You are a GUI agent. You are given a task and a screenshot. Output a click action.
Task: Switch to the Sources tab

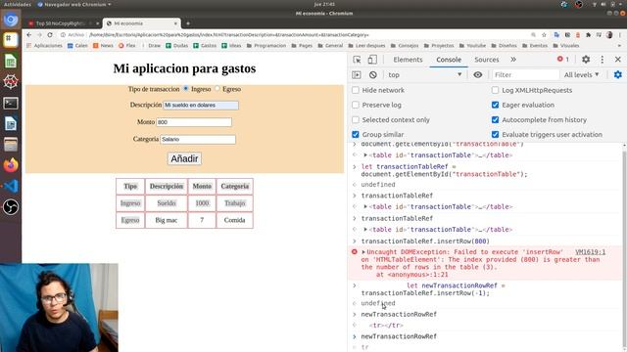tap(486, 60)
